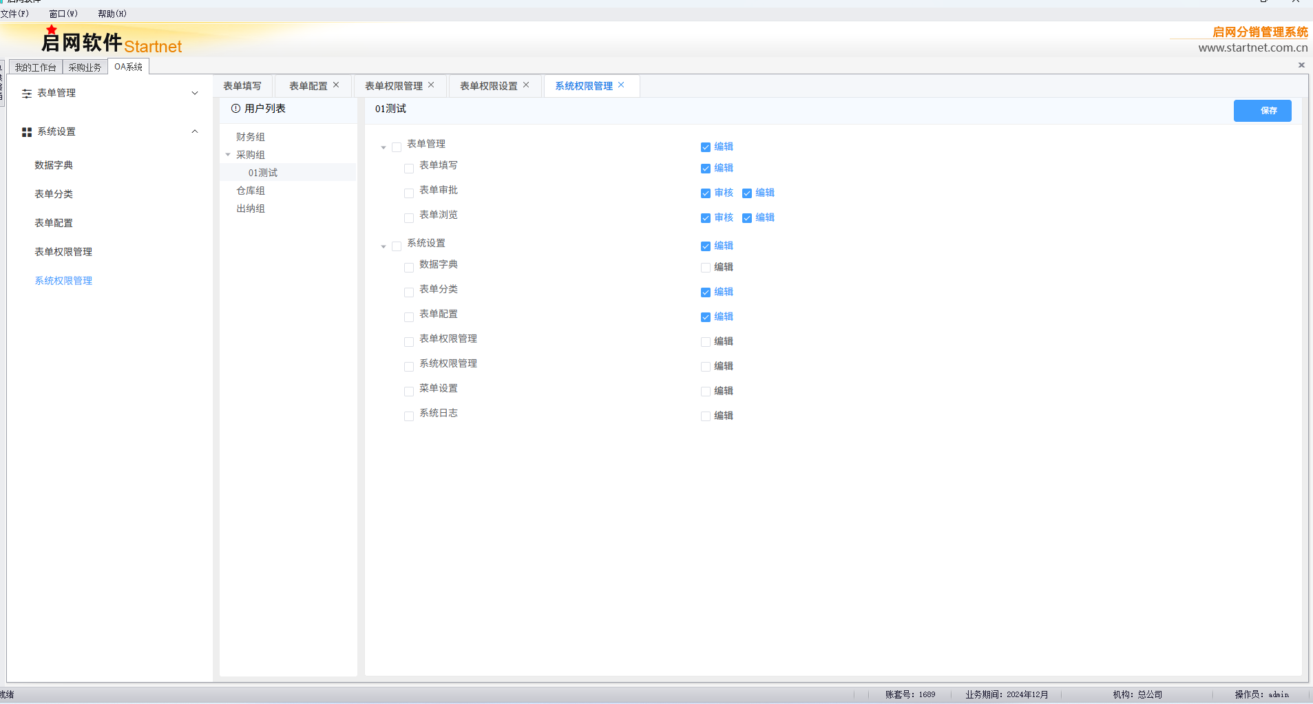The image size is (1313, 704).
Task: Select 出纳组 in user list
Action: (x=251, y=209)
